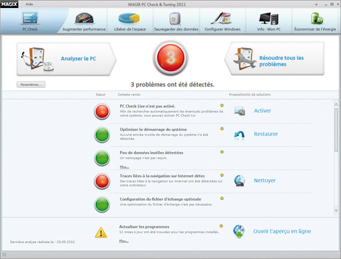The height and width of the screenshot is (259, 341).
Task: Select the Sauvegarder des données icon
Action: pos(174,19)
